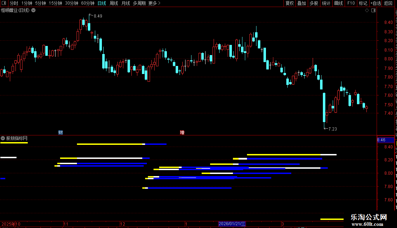Open 多周期 multi-period view

pos(139,3)
